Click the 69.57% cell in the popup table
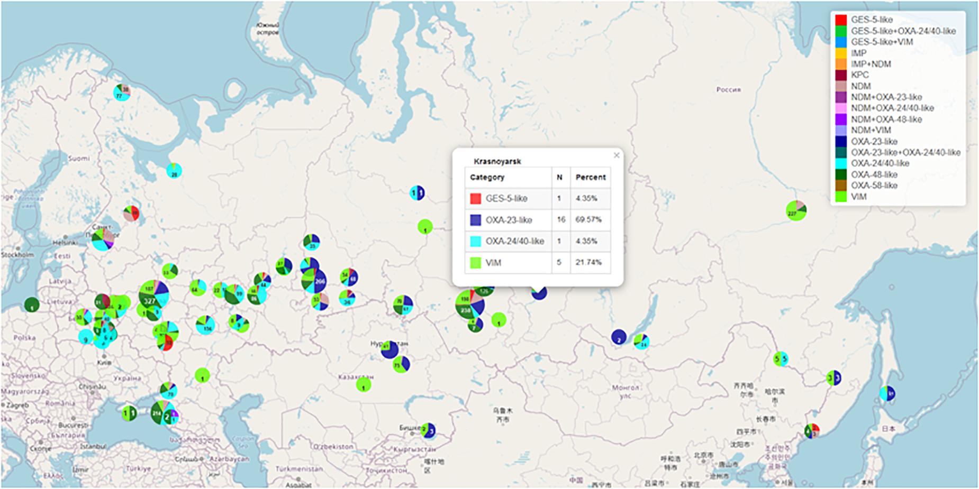 tap(590, 220)
